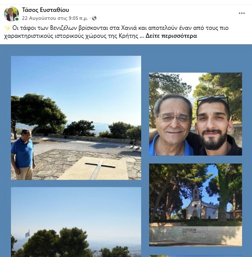
Task: Expand post with Δείτε περισσότερα
Action: coord(171,36)
